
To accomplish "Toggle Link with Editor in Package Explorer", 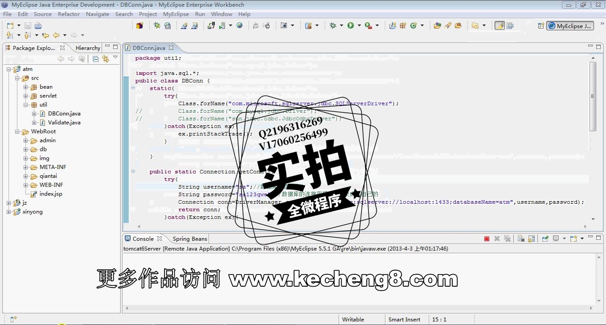I will (x=106, y=59).
